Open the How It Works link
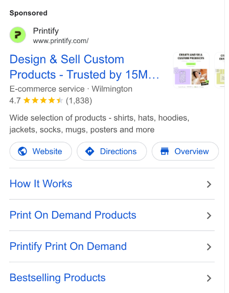 click(41, 183)
